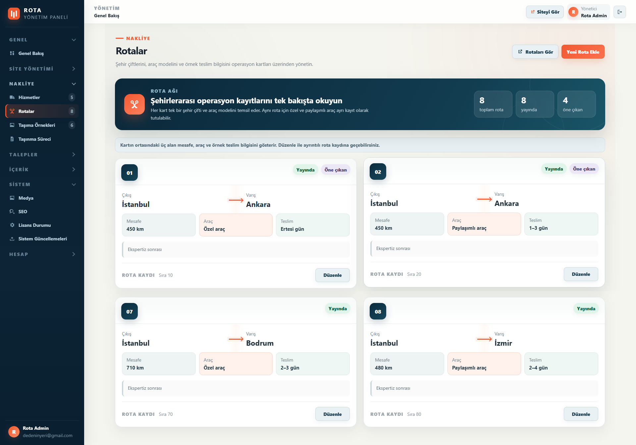The image size is (636, 445).
Task: Click the 08 card number badge
Action: click(378, 311)
